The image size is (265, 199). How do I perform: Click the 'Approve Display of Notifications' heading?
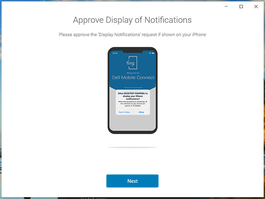click(x=132, y=20)
